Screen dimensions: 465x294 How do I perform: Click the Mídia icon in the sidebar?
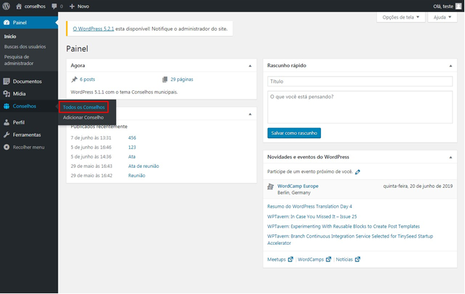click(x=7, y=94)
